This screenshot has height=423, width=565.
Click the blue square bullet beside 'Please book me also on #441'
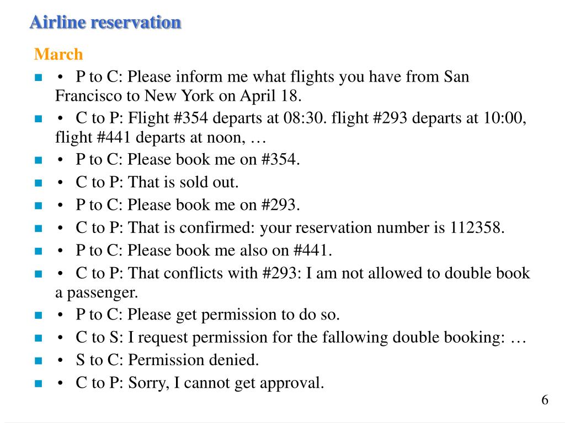point(38,251)
